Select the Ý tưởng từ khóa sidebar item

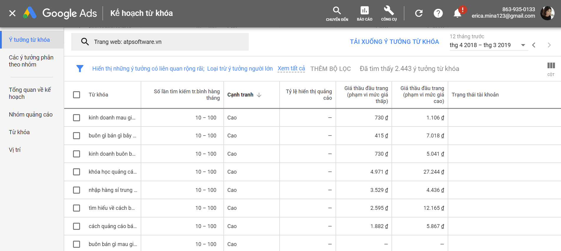(32, 40)
